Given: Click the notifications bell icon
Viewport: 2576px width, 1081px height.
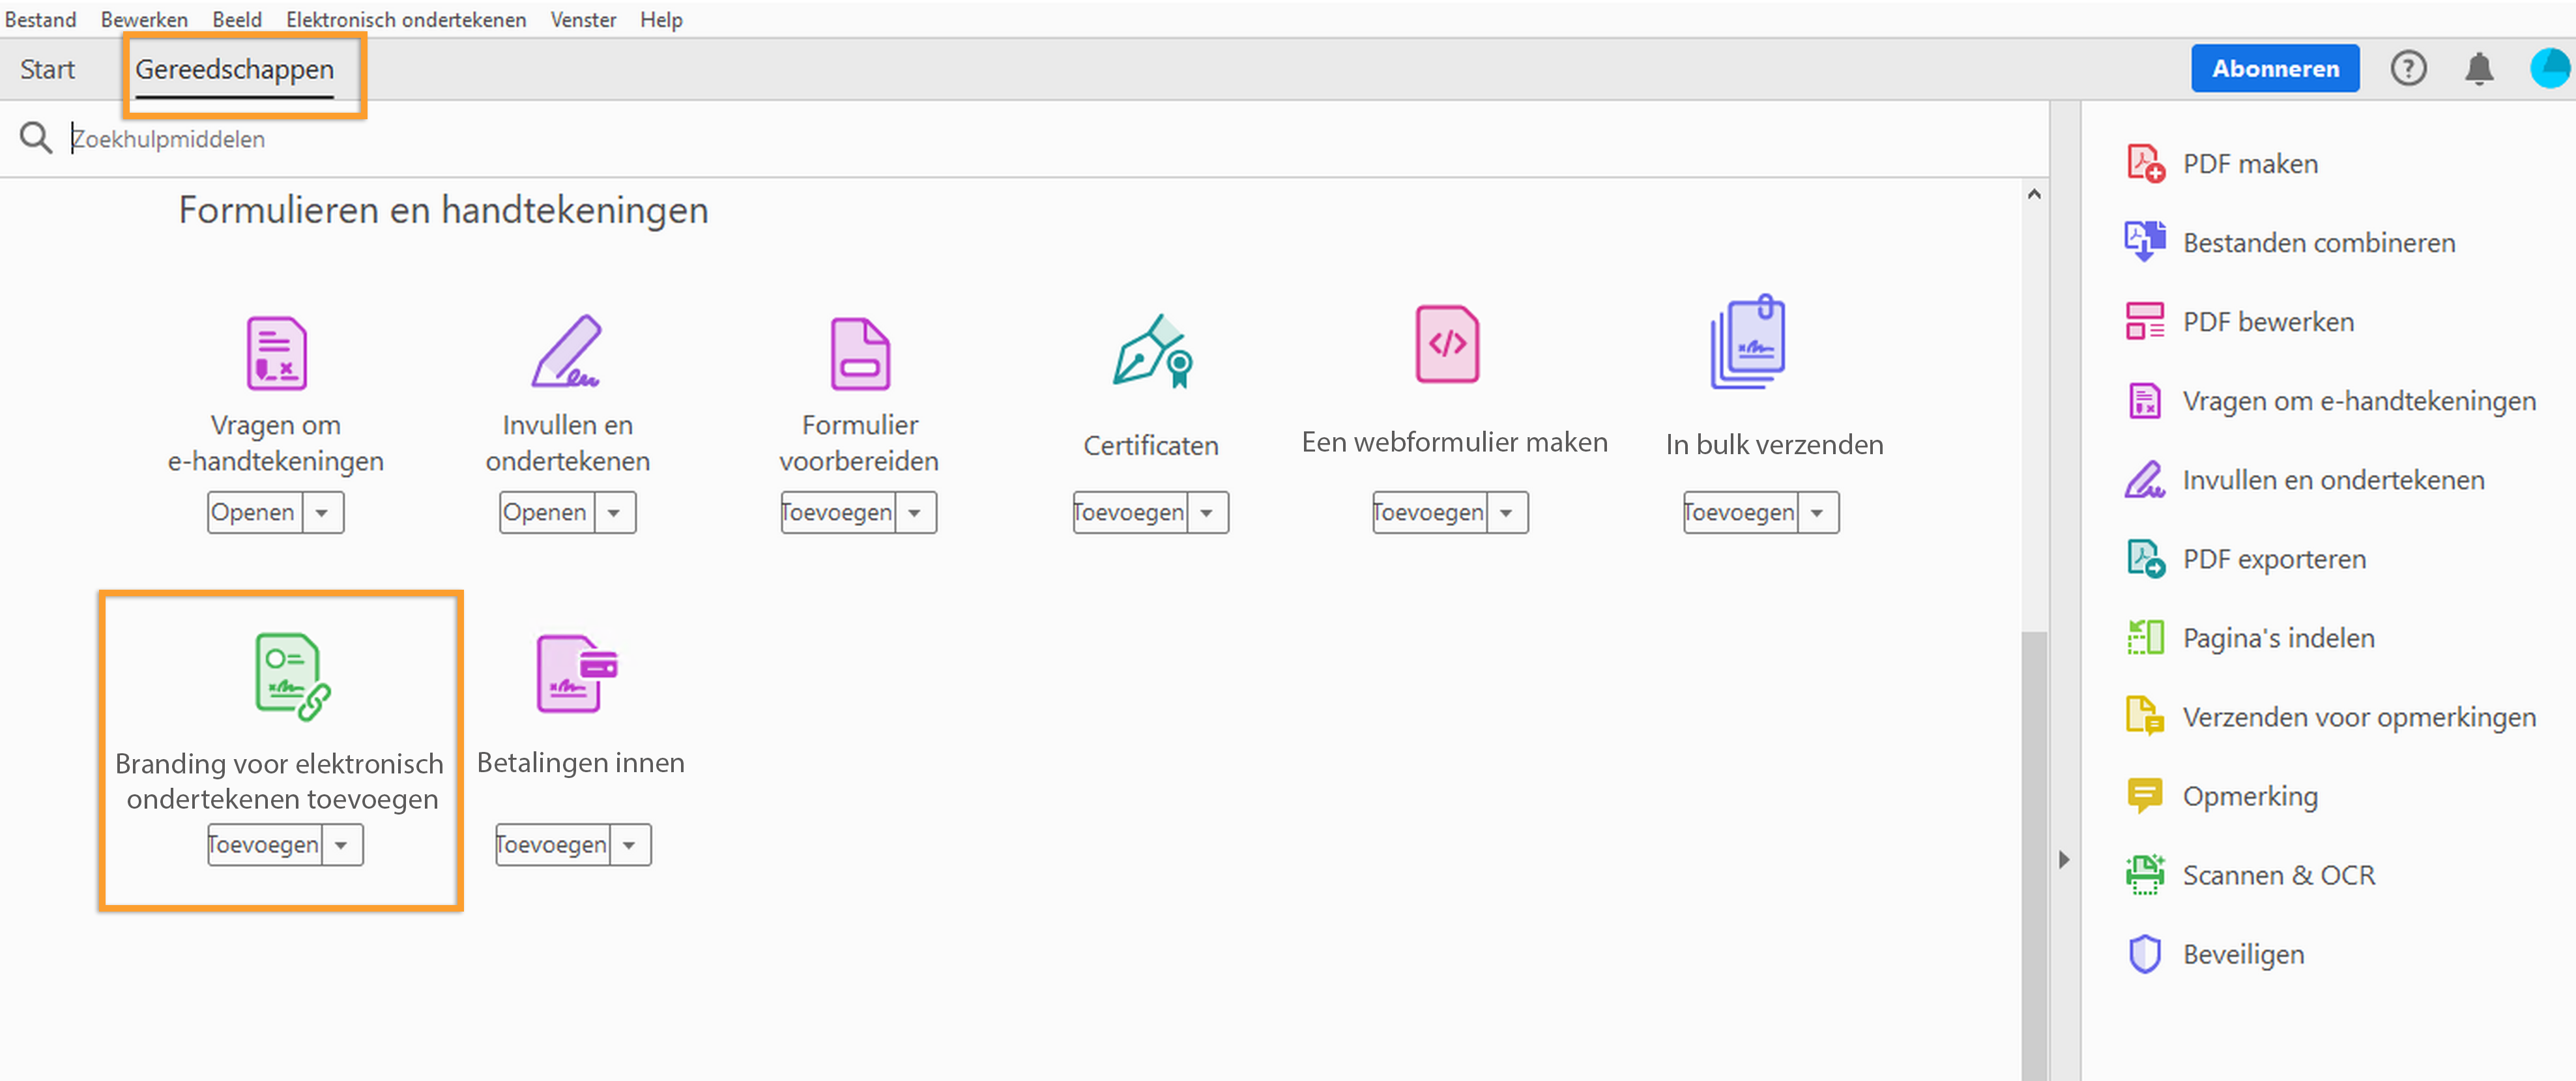Looking at the screenshot, I should point(2478,69).
